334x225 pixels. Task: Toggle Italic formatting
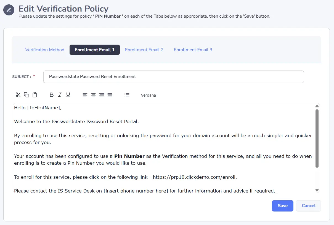point(60,95)
